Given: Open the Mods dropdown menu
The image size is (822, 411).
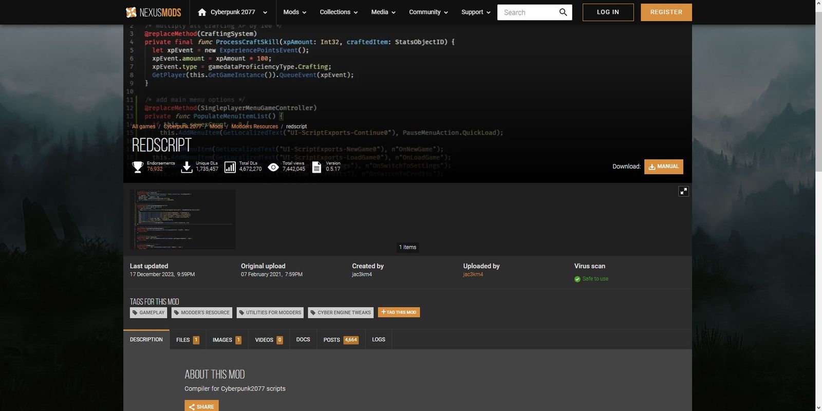Looking at the screenshot, I should point(295,12).
